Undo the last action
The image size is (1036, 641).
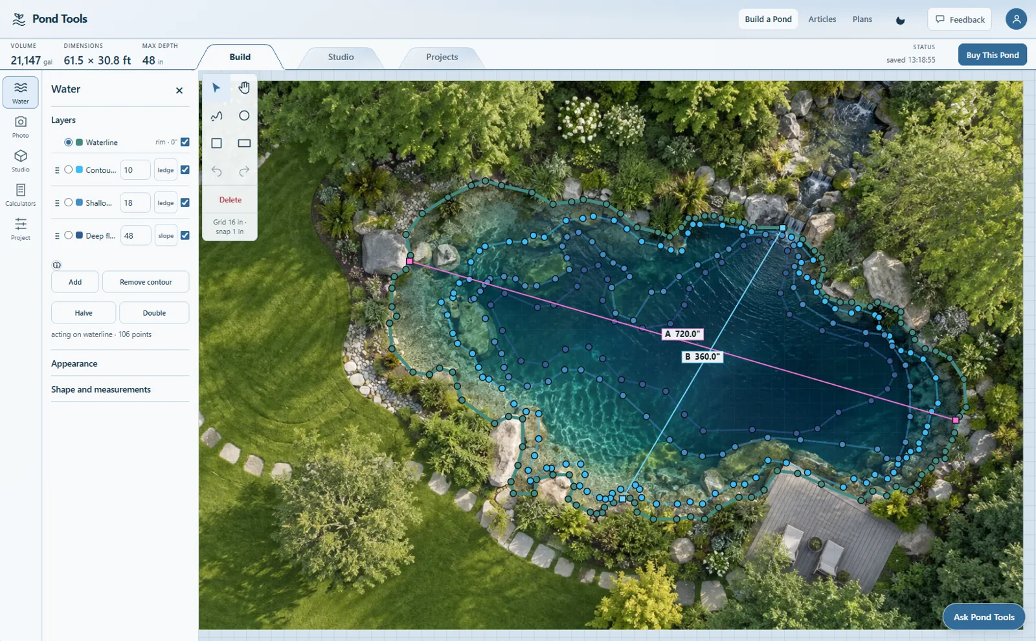pos(216,171)
